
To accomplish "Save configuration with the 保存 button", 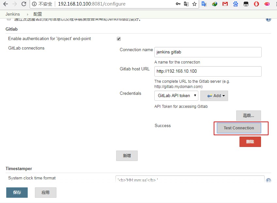I will point(17,193).
